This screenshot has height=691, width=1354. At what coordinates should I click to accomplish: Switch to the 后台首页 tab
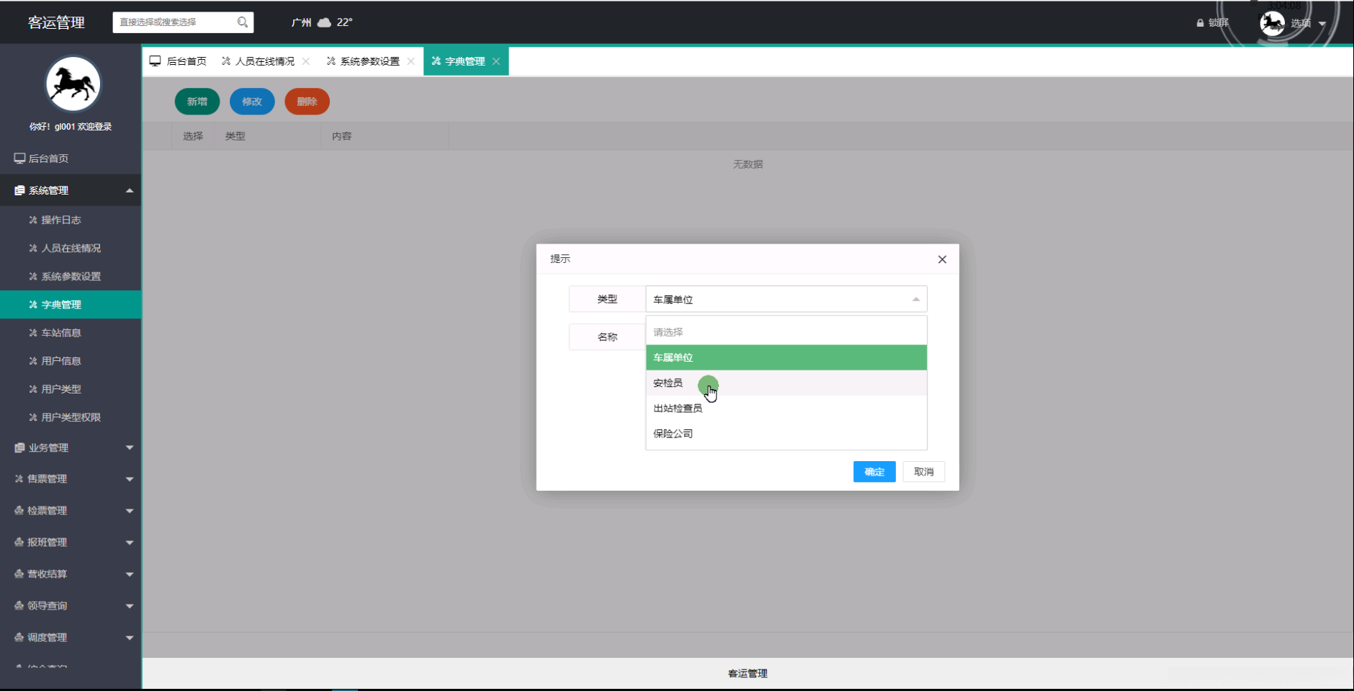click(179, 61)
